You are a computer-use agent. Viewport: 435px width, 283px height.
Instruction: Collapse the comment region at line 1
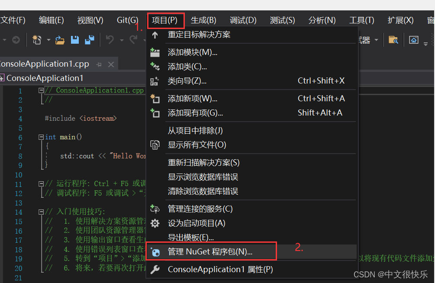[40, 90]
